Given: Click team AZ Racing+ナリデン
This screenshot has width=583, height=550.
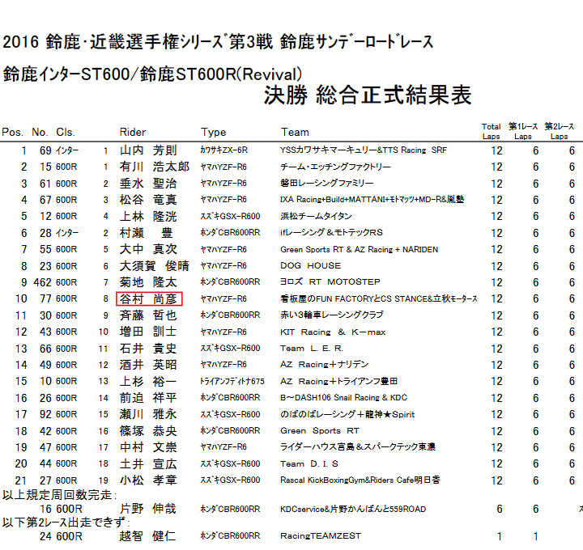Looking at the screenshot, I should (x=324, y=364).
